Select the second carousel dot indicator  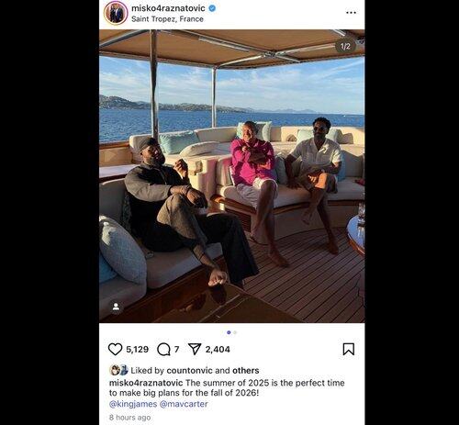point(235,332)
